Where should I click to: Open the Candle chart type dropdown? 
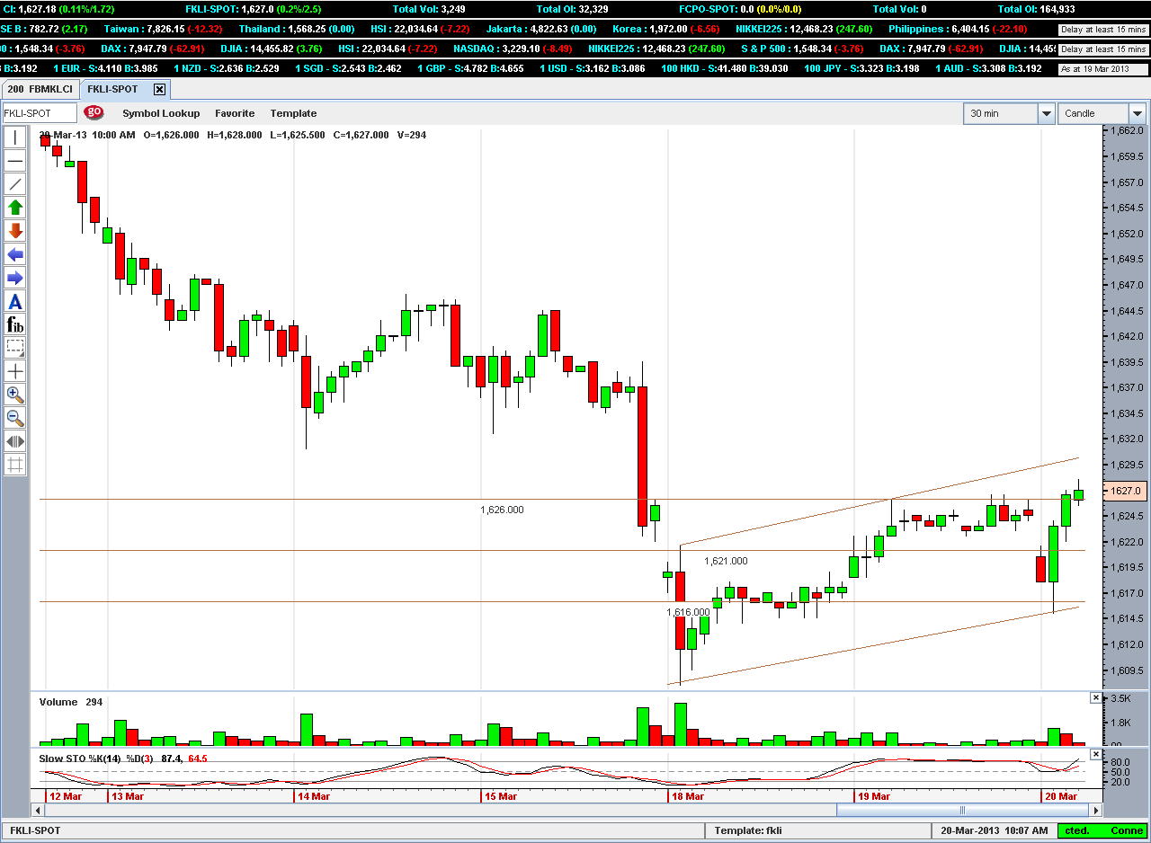click(x=1137, y=113)
